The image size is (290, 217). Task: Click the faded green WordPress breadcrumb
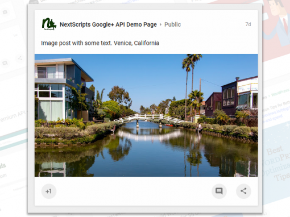[280, 93]
